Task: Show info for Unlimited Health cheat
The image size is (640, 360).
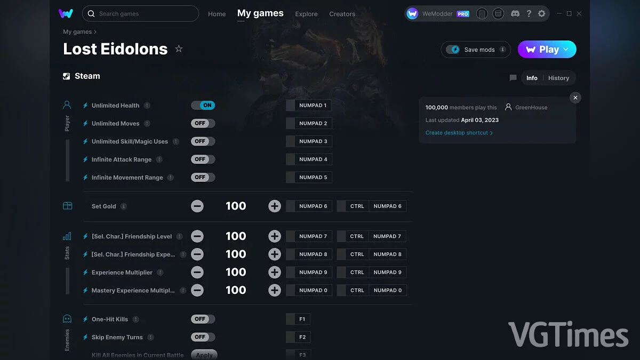Action: pos(147,106)
